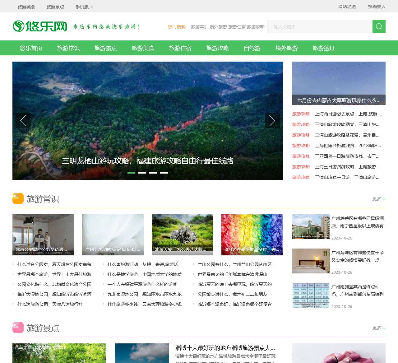
Task: Open article 临沂大湿地公园
Action: [x=54, y=294]
